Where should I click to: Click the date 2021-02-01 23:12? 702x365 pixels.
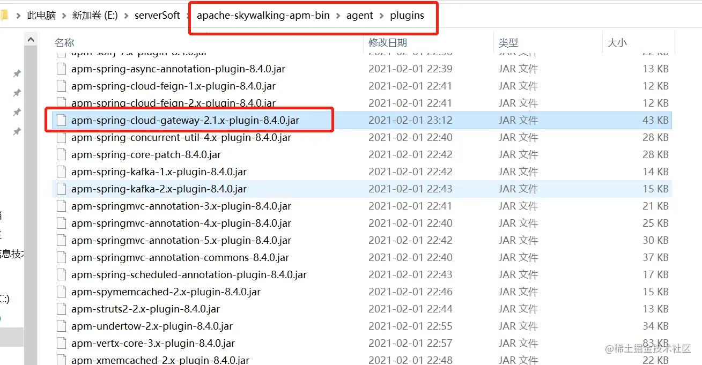pos(410,120)
